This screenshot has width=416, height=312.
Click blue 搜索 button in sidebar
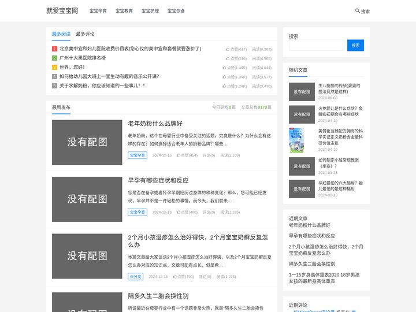(355, 46)
